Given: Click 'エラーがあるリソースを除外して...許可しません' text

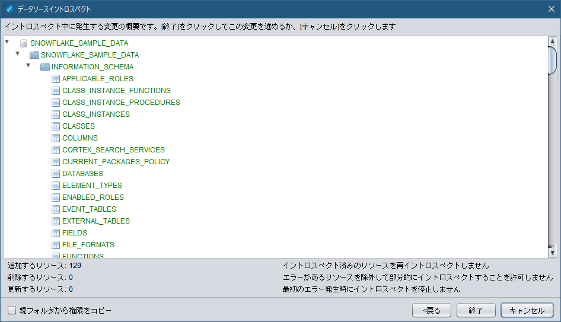Looking at the screenshot, I should tap(417, 278).
